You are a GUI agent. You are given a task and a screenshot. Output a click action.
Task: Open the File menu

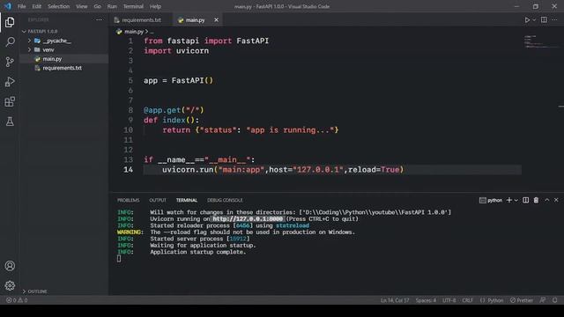[x=21, y=6]
